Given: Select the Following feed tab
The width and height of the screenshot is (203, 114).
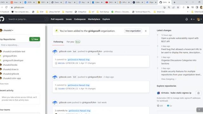Looking at the screenshot, I should pyautogui.click(x=58, y=42).
